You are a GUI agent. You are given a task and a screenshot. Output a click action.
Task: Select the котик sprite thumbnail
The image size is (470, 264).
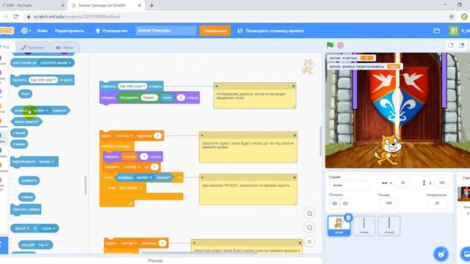coord(339,225)
